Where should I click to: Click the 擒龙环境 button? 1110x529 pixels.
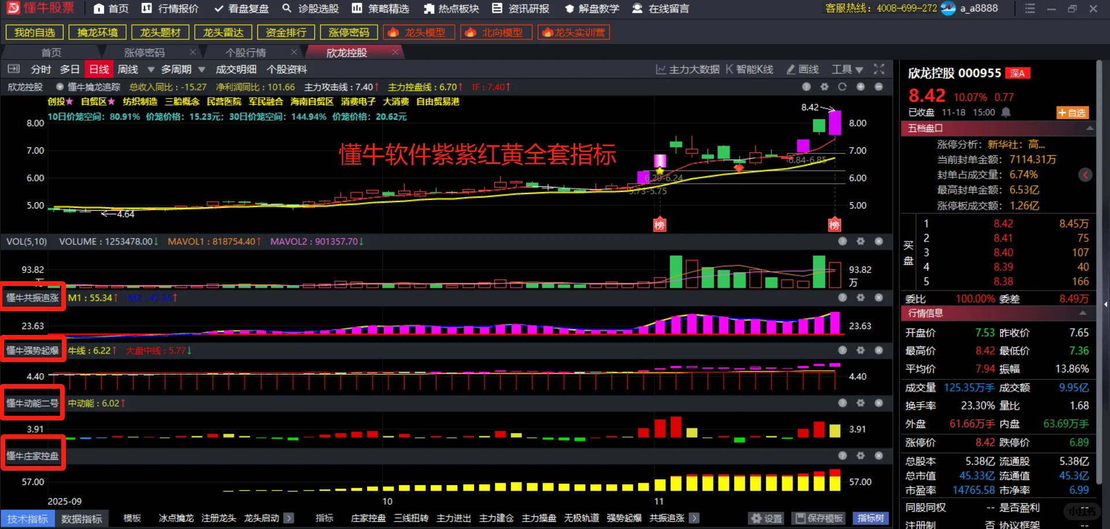tap(97, 32)
